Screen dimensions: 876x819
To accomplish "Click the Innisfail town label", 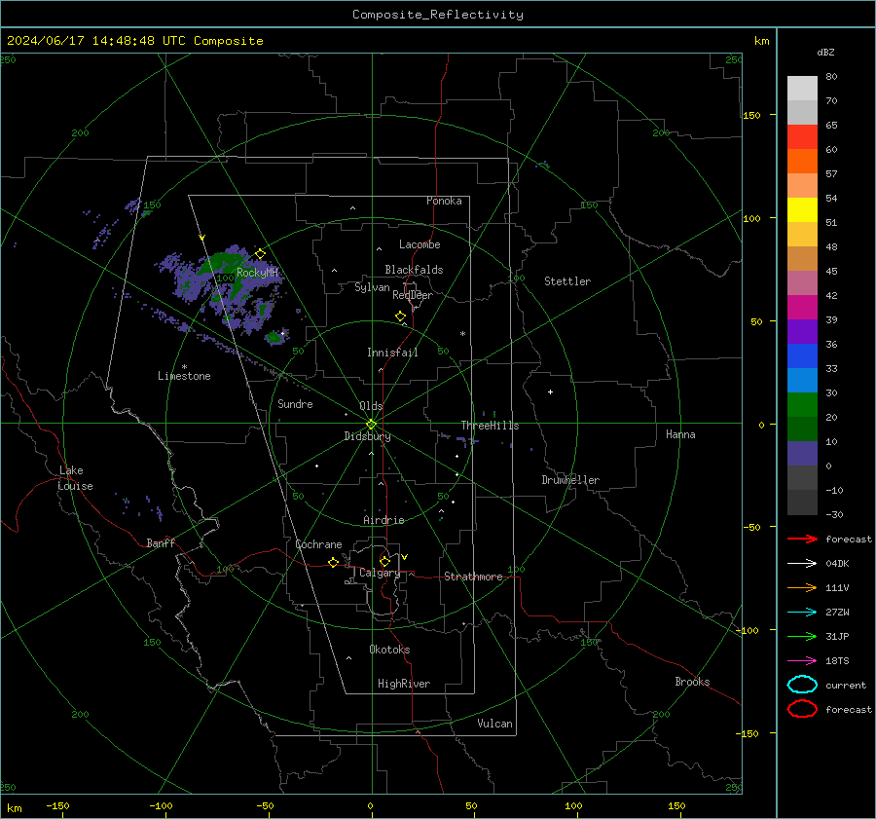I will click(x=392, y=353).
